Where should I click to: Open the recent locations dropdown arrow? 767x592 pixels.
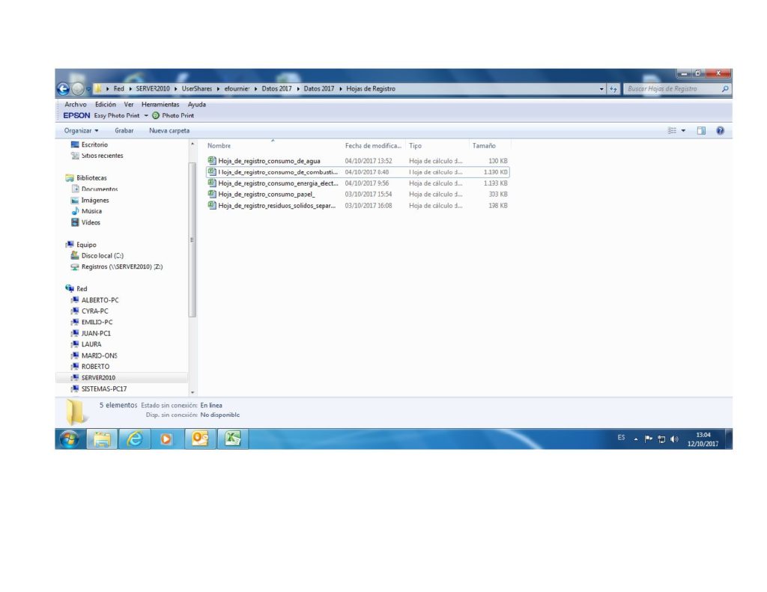click(x=88, y=89)
